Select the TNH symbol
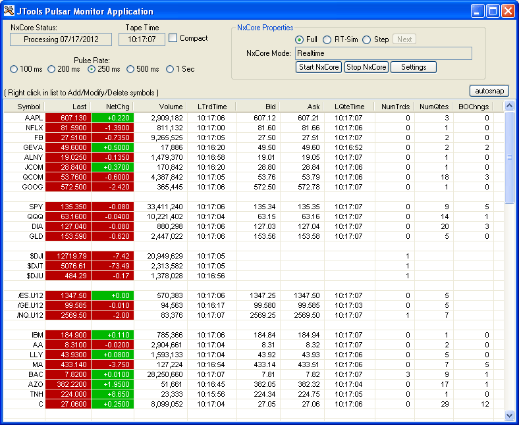Image resolution: width=519 pixels, height=425 pixels. [36, 394]
